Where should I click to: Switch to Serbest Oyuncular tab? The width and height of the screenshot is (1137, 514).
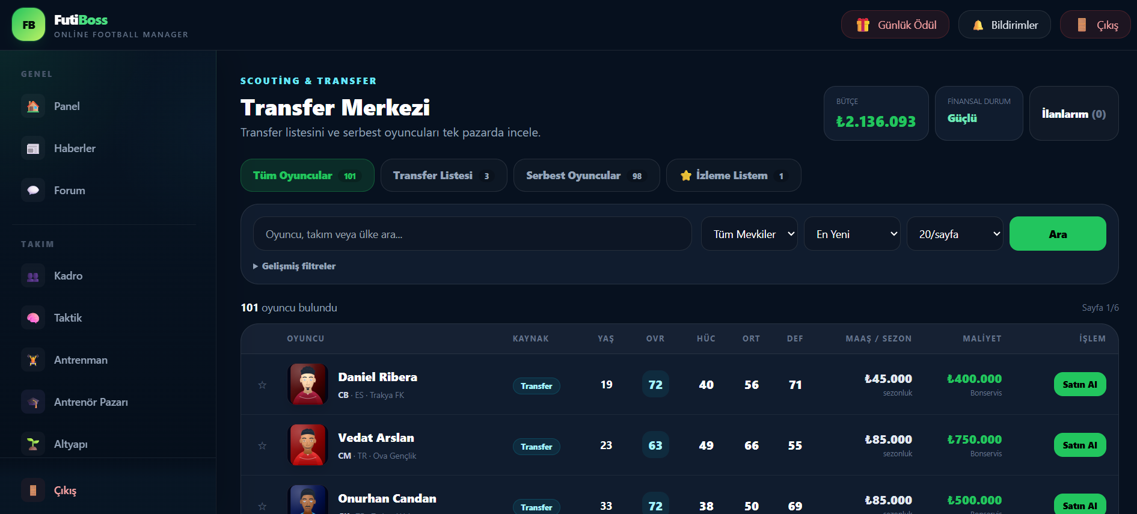click(587, 176)
